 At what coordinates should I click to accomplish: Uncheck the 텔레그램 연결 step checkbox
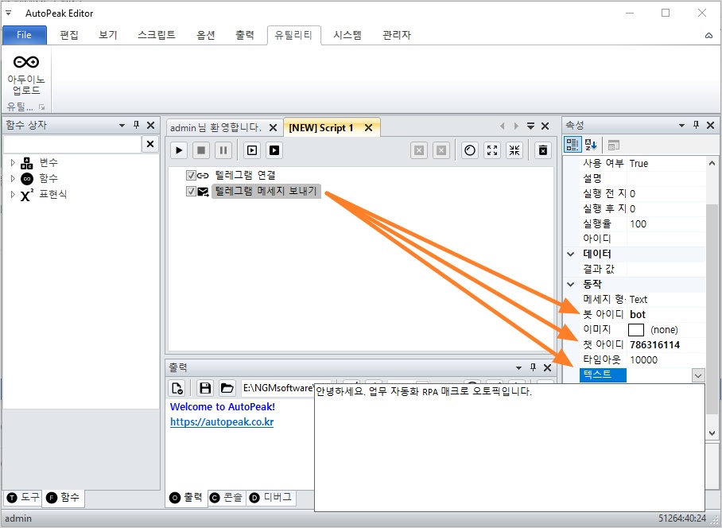coord(191,175)
